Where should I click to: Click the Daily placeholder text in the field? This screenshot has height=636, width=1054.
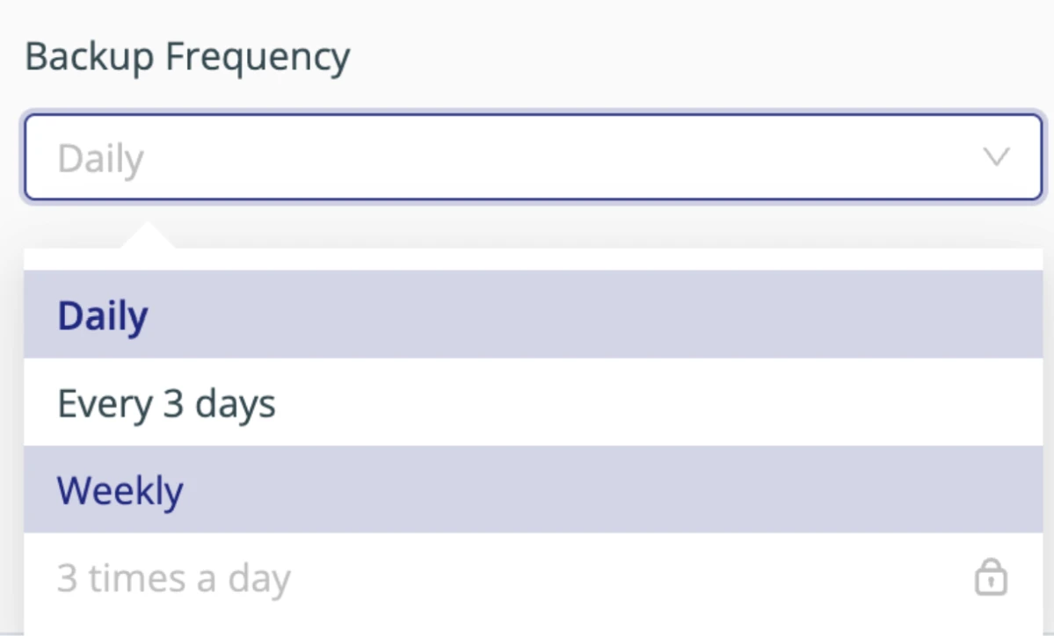coord(101,160)
